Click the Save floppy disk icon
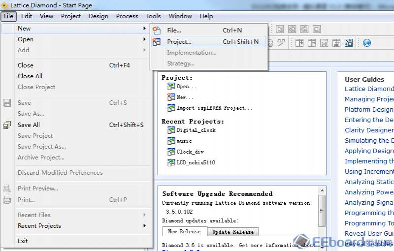The width and height of the screenshot is (394, 251). point(7,103)
